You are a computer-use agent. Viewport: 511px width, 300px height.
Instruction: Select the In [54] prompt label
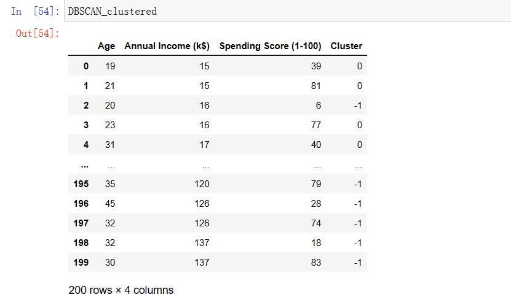point(35,12)
